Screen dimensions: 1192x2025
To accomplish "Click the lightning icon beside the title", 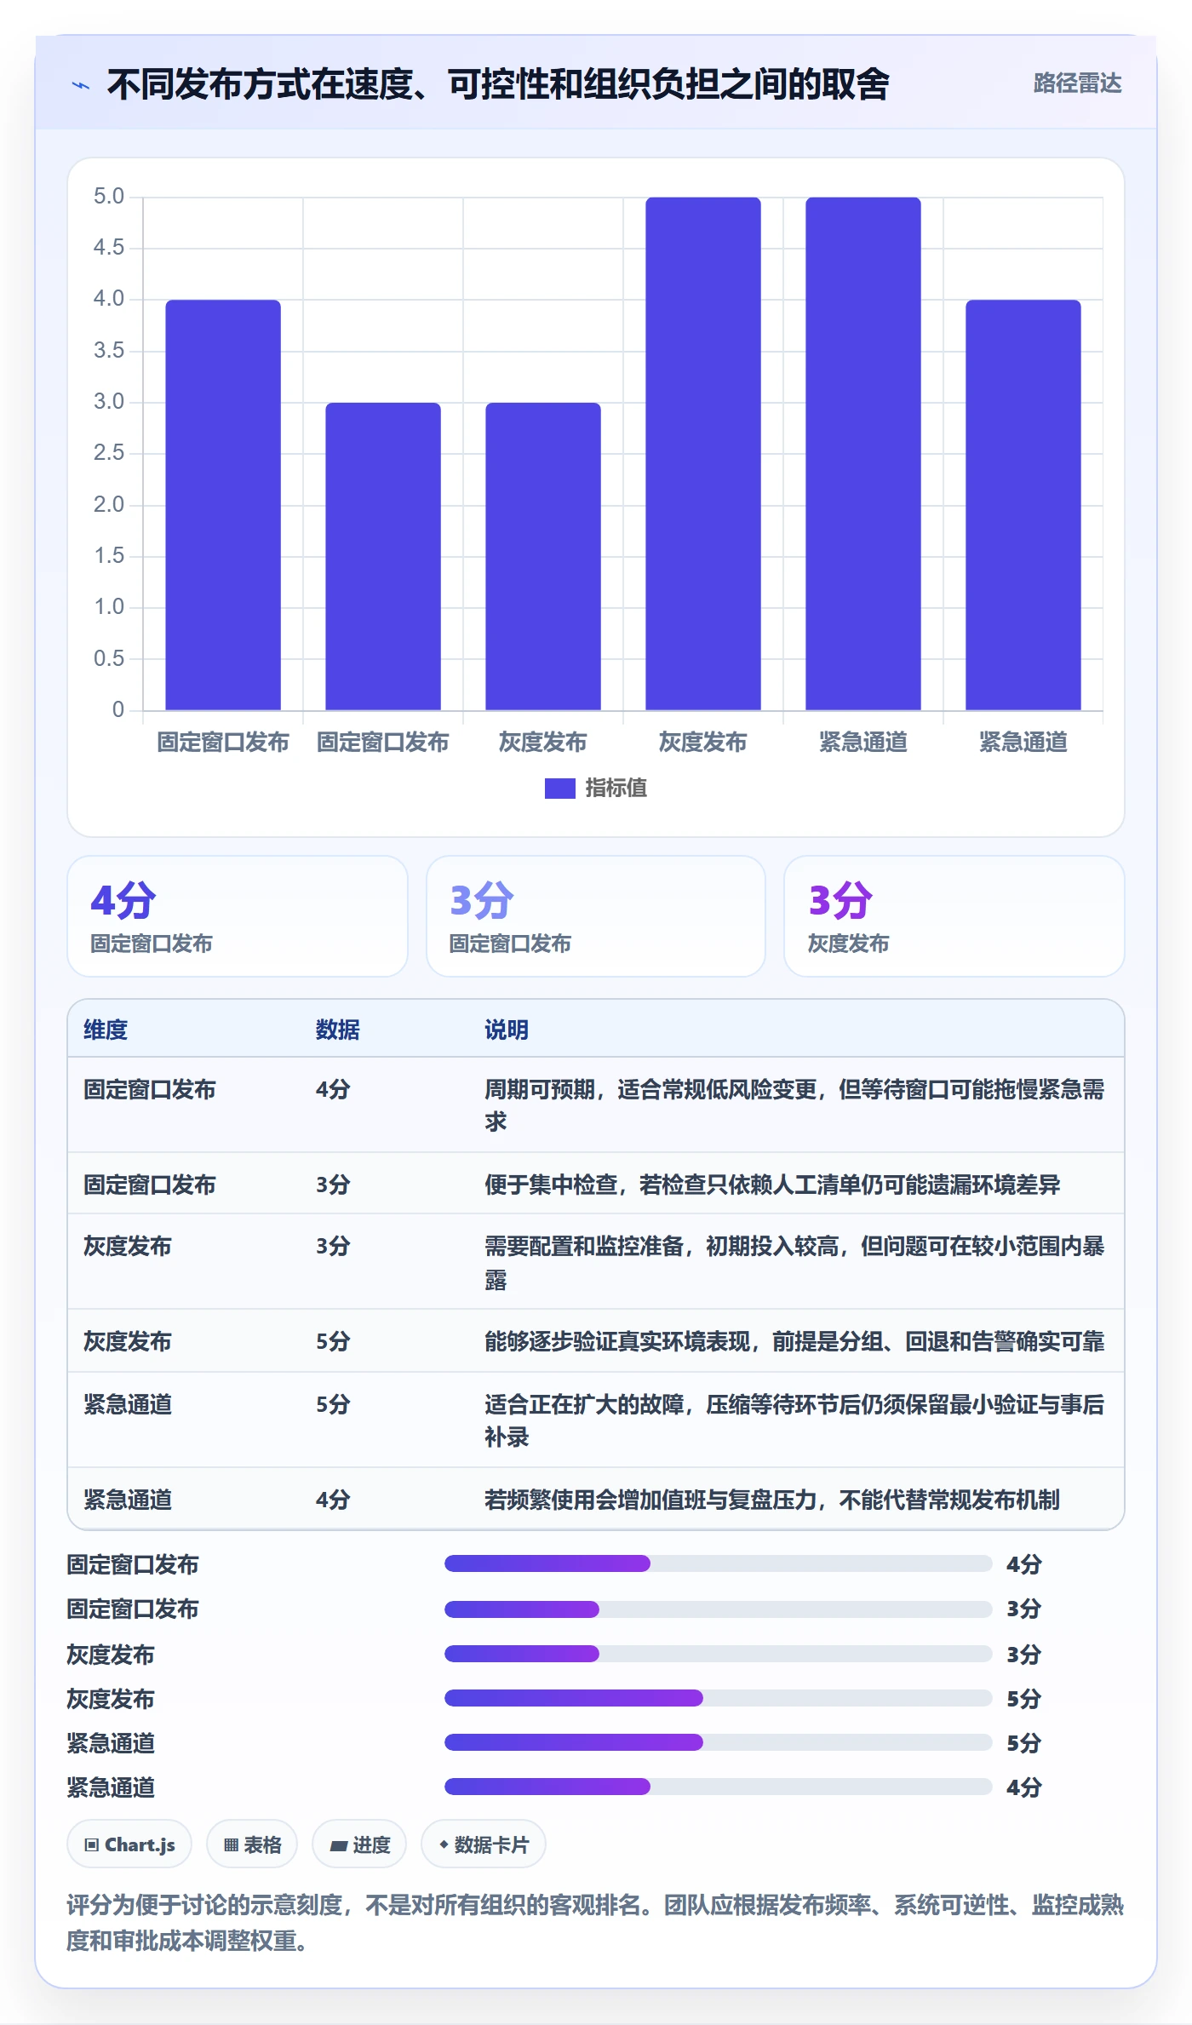I will [81, 85].
